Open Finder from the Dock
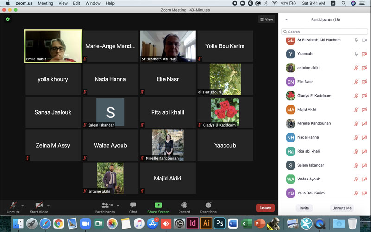The width and height of the screenshot is (371, 232). [18, 224]
